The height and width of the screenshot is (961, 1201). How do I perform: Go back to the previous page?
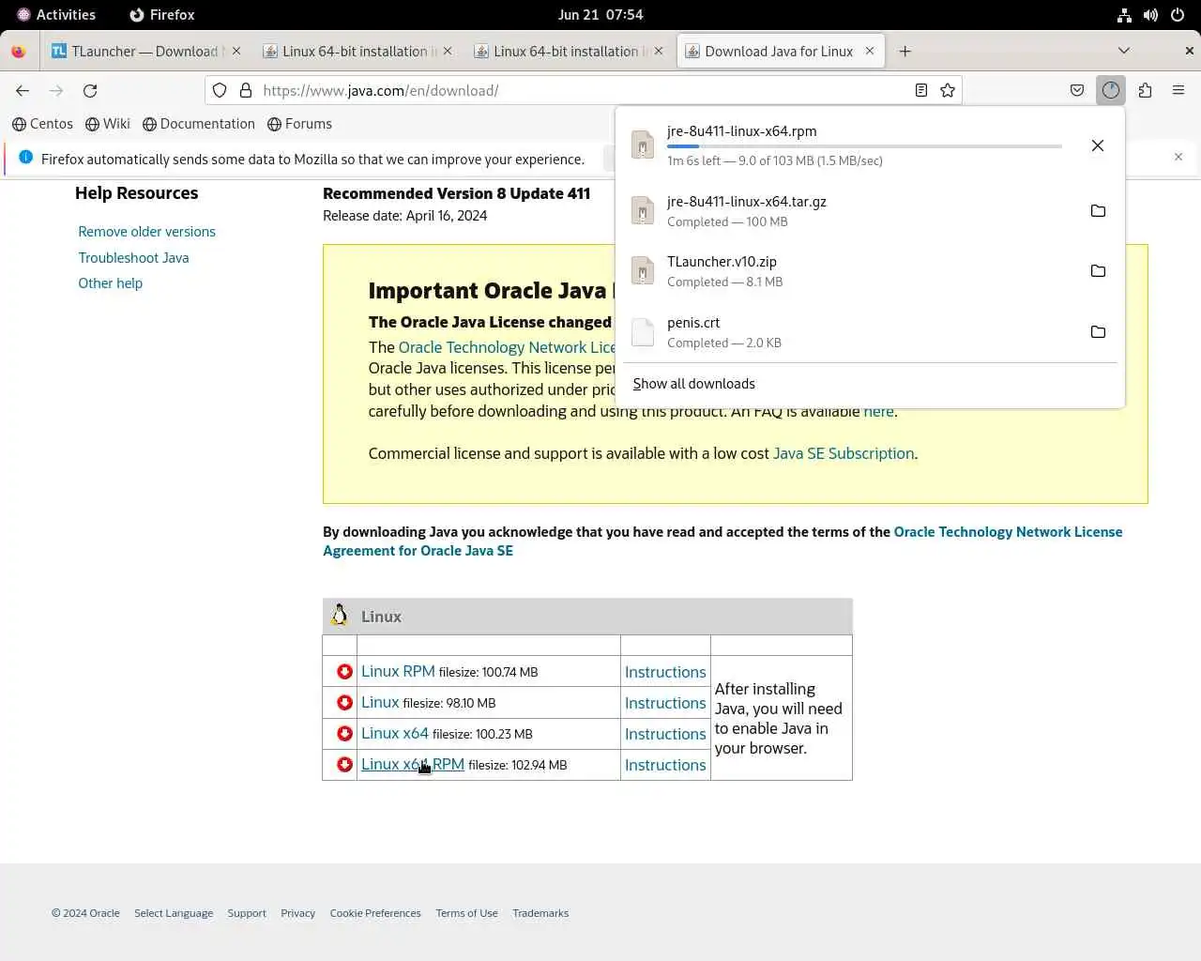coord(23,90)
